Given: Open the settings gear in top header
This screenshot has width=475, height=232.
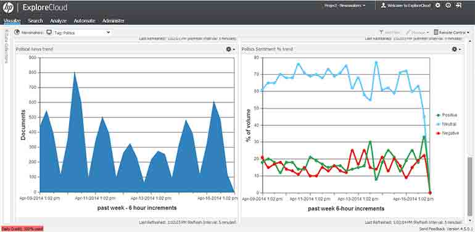Looking at the screenshot, I should pyautogui.click(x=437, y=6).
